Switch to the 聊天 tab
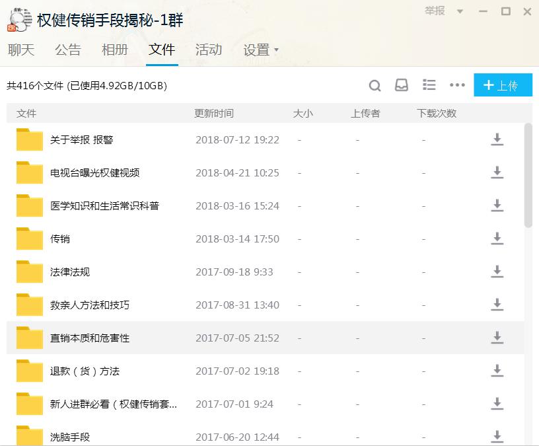 22,50
